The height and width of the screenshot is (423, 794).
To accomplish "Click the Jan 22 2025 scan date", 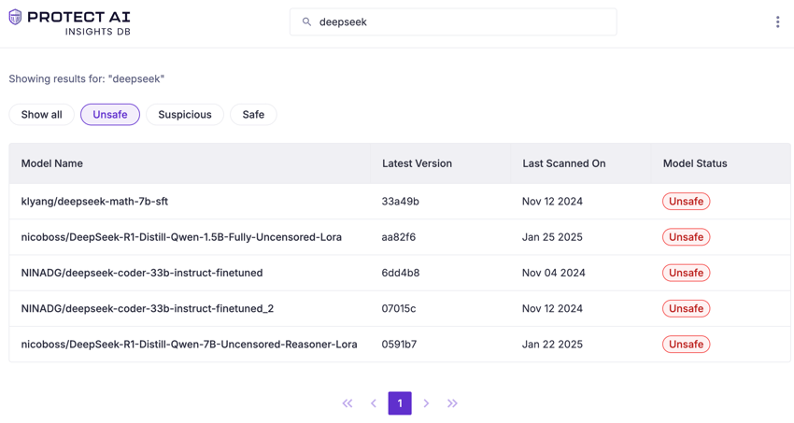I will point(552,344).
